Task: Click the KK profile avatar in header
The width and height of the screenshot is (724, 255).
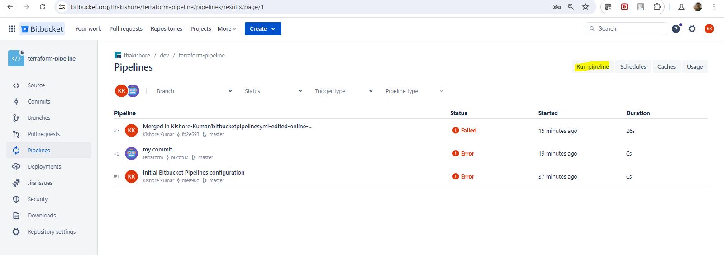Action: pos(709,29)
